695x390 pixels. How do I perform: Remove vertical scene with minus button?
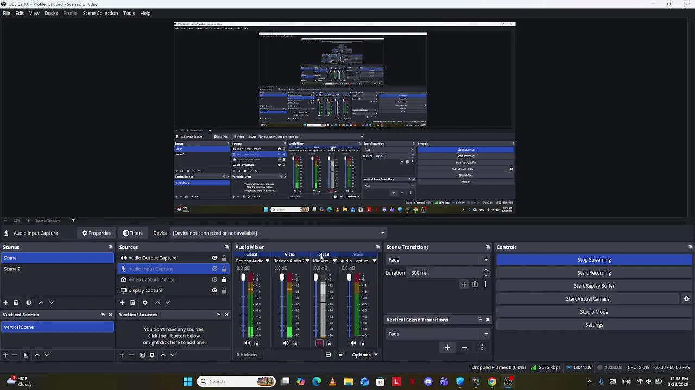pos(15,355)
